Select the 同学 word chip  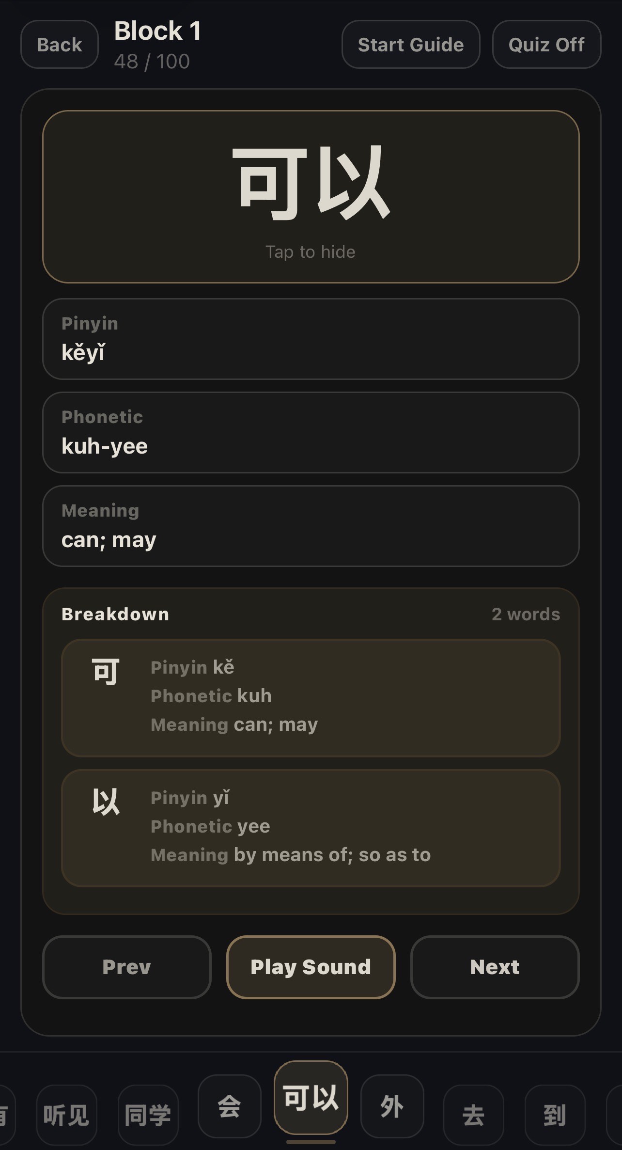click(x=148, y=1113)
